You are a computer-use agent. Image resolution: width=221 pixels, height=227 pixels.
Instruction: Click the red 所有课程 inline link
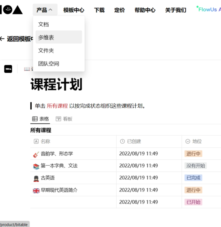click(x=57, y=106)
